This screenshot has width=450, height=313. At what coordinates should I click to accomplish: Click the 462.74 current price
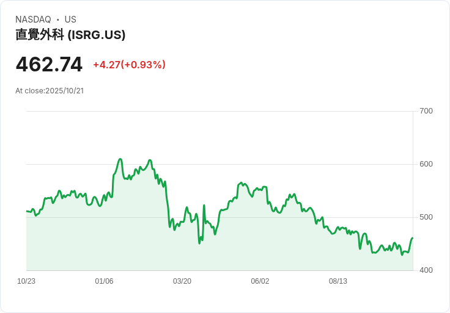pos(49,65)
